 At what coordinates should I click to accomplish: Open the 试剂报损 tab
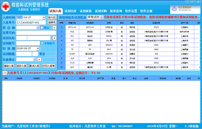(86, 11)
